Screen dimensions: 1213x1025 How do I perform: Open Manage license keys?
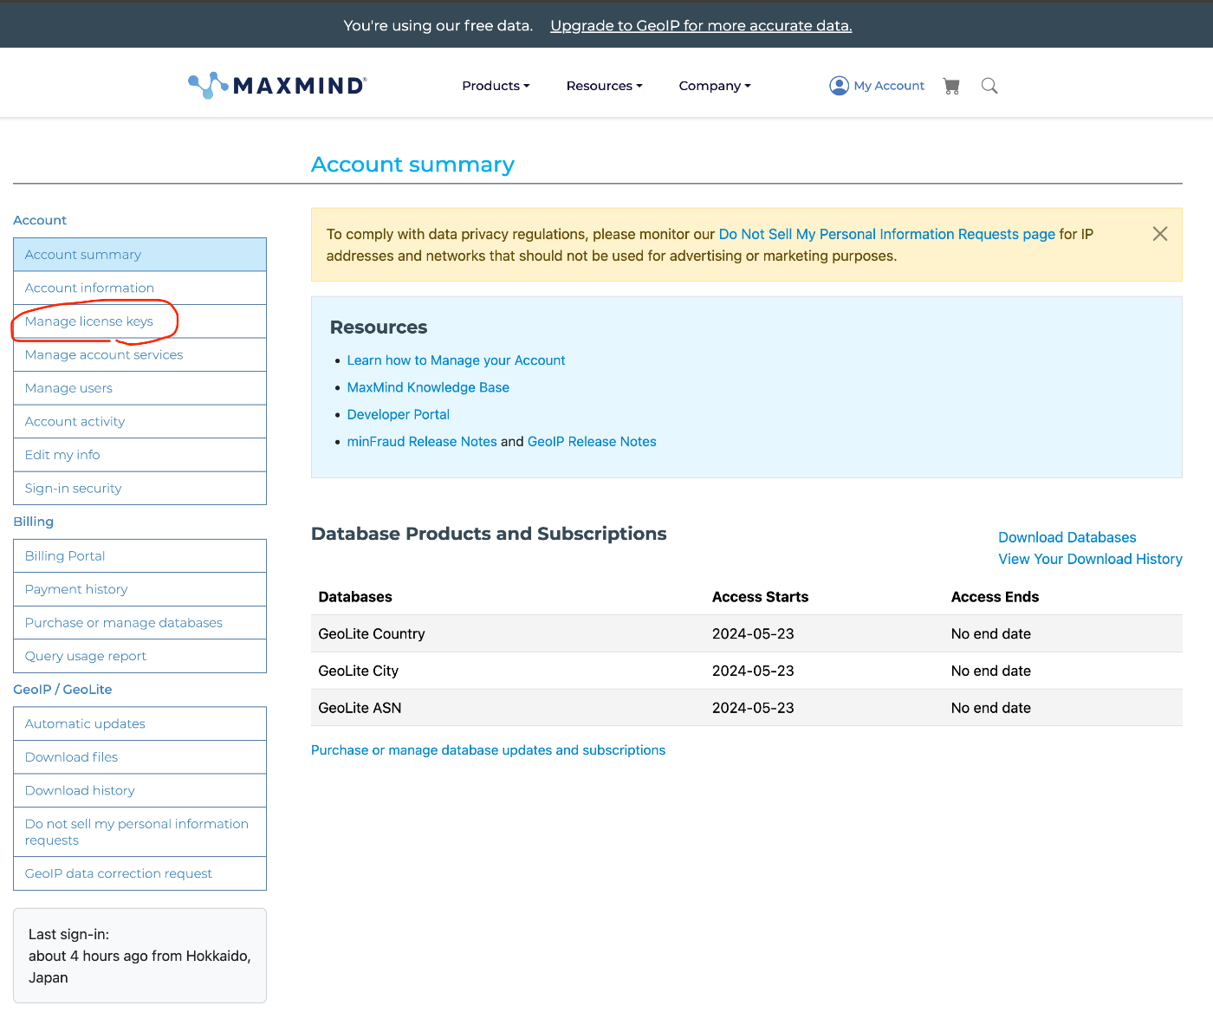pos(139,321)
